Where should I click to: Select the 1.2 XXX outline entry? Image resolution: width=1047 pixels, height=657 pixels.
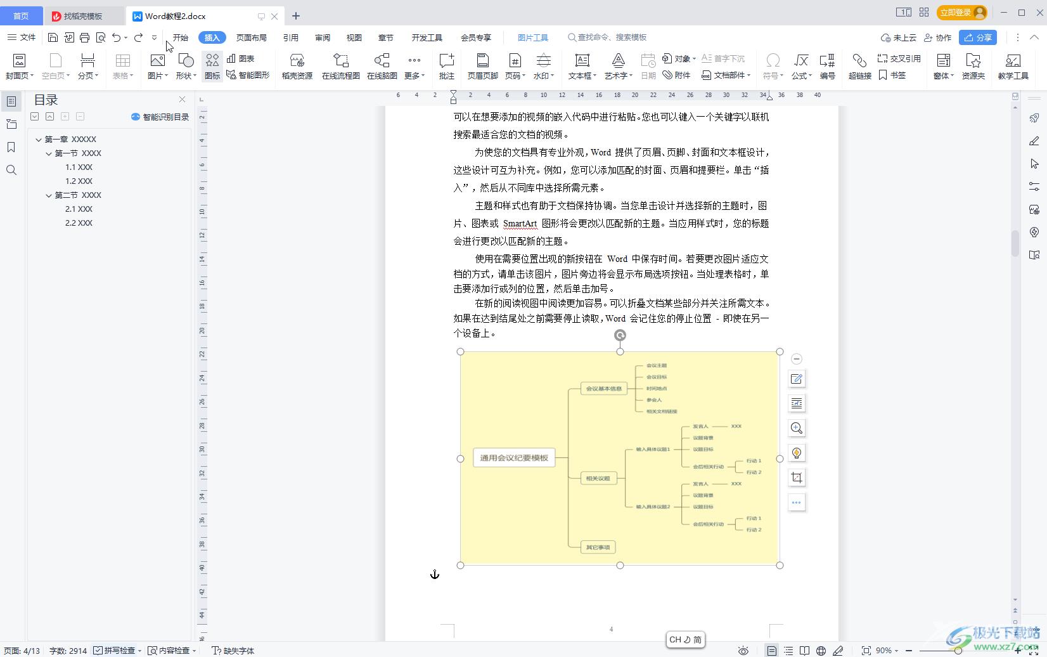(x=79, y=181)
